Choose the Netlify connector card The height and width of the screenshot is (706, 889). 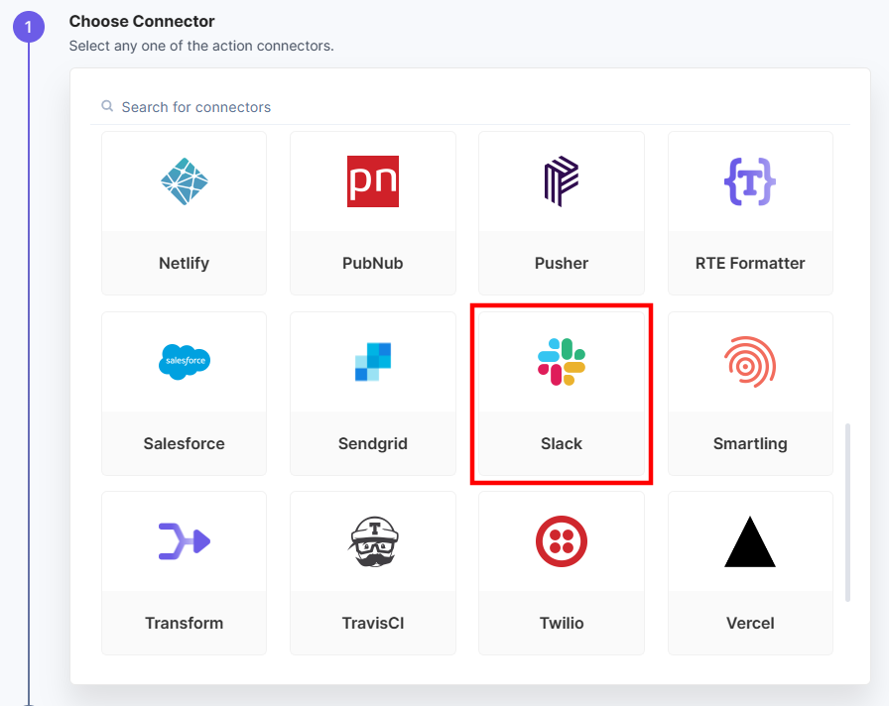[x=184, y=212]
